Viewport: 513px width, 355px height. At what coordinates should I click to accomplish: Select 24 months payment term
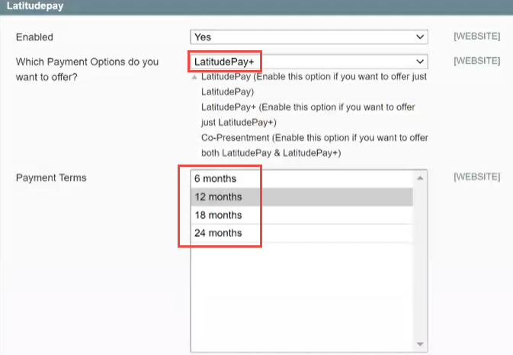(x=302, y=233)
